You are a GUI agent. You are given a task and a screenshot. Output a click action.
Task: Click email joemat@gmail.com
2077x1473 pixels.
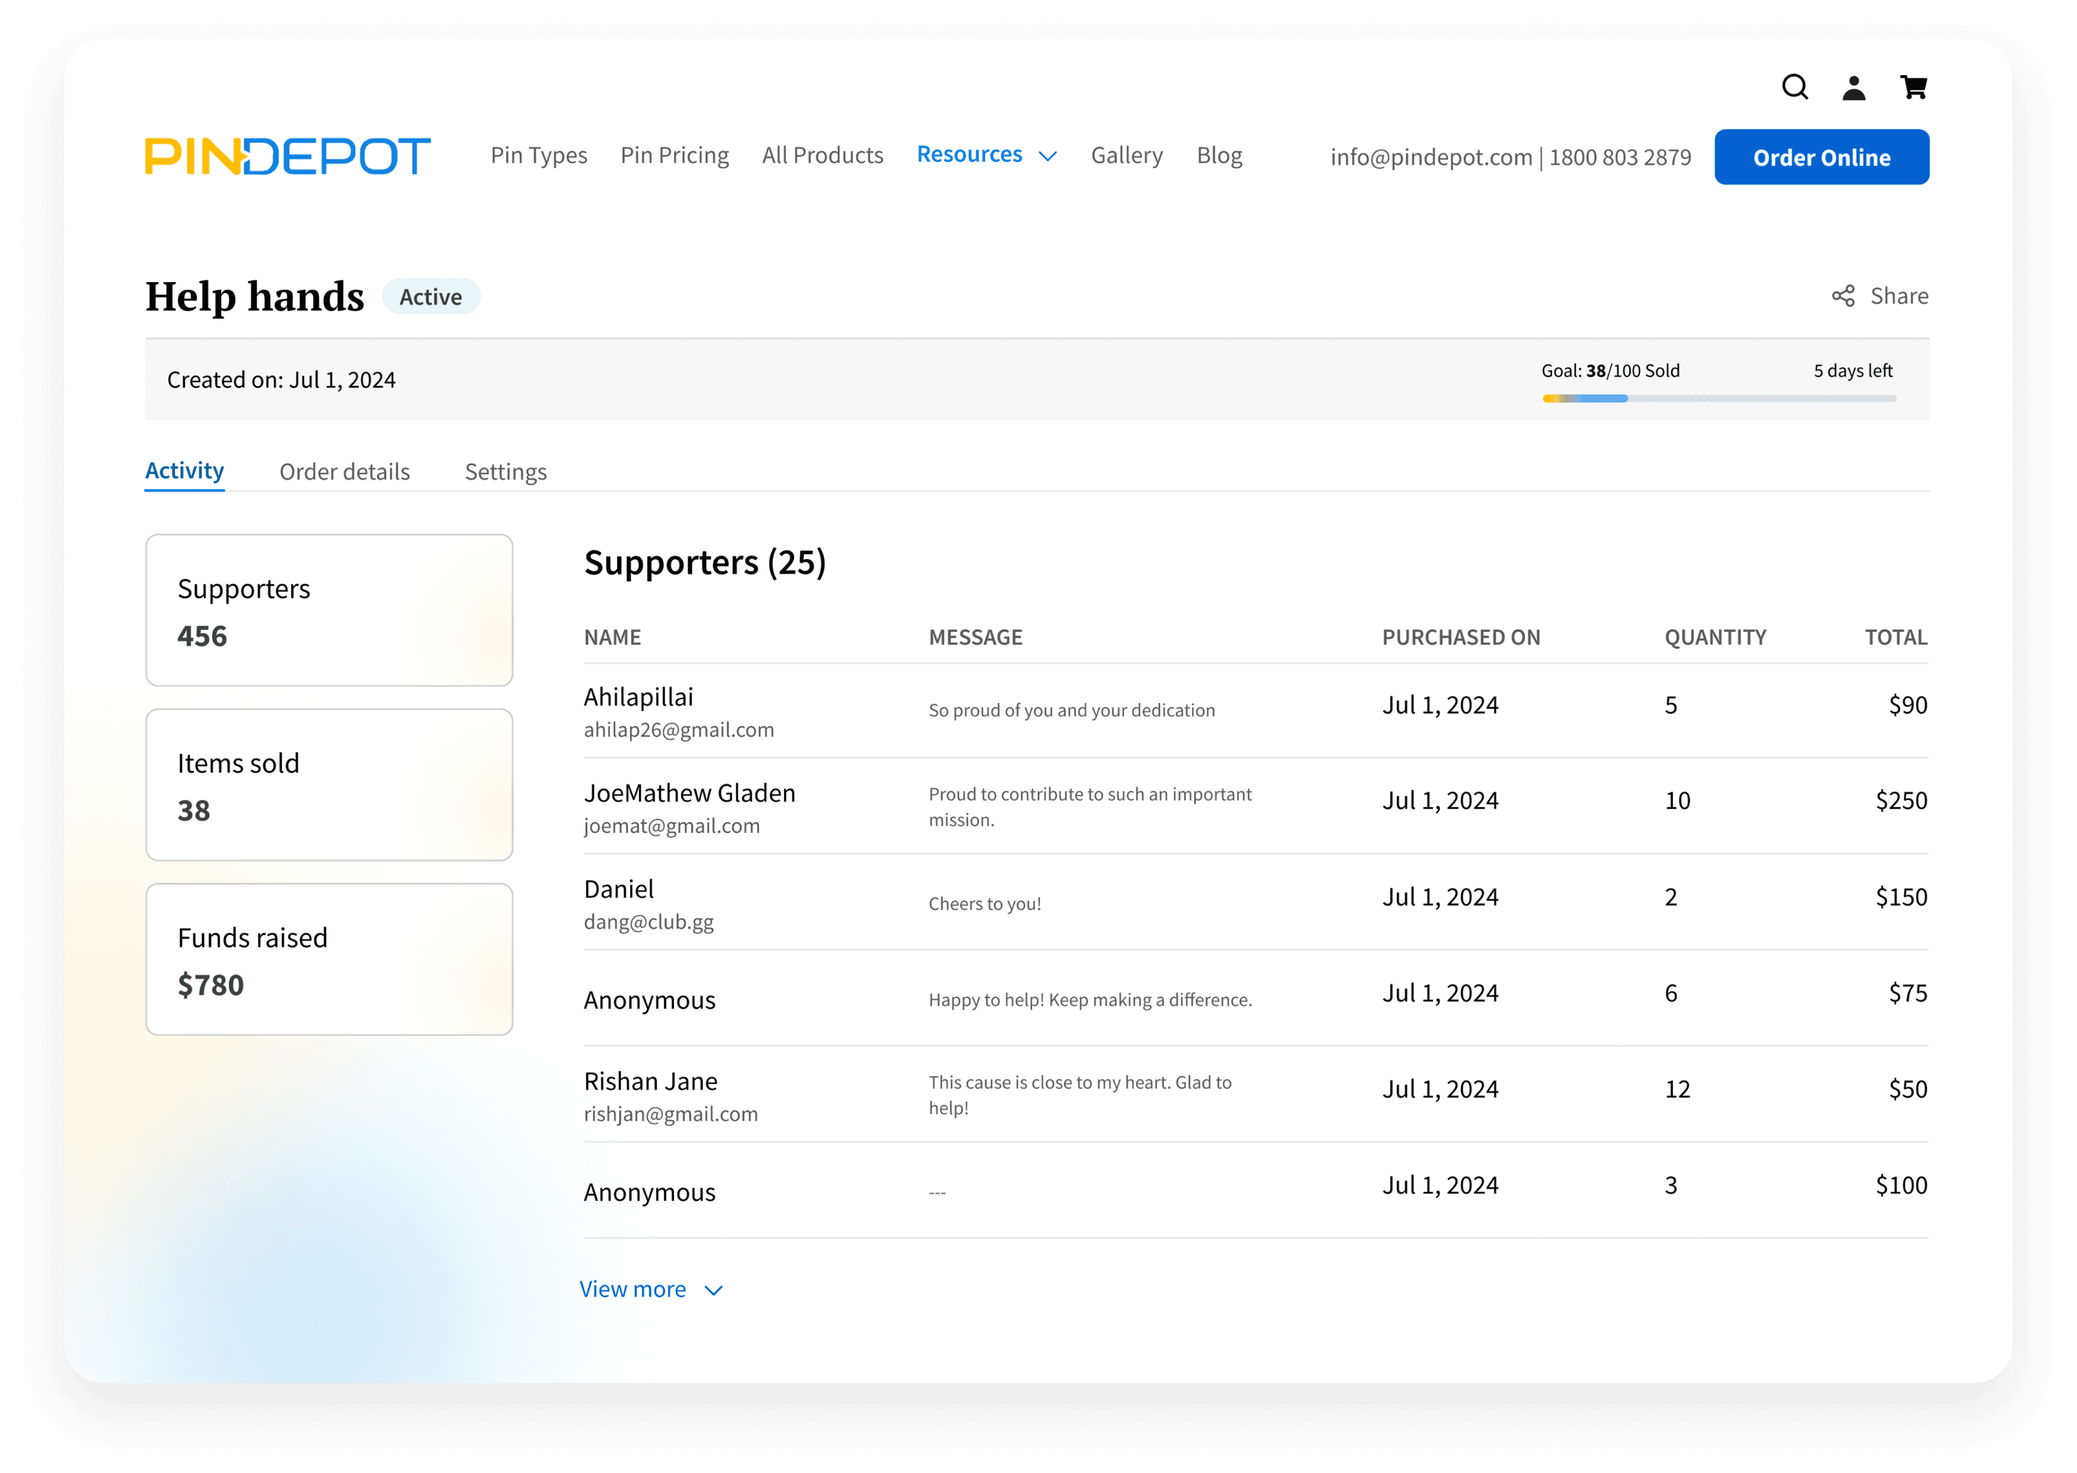pyautogui.click(x=672, y=826)
